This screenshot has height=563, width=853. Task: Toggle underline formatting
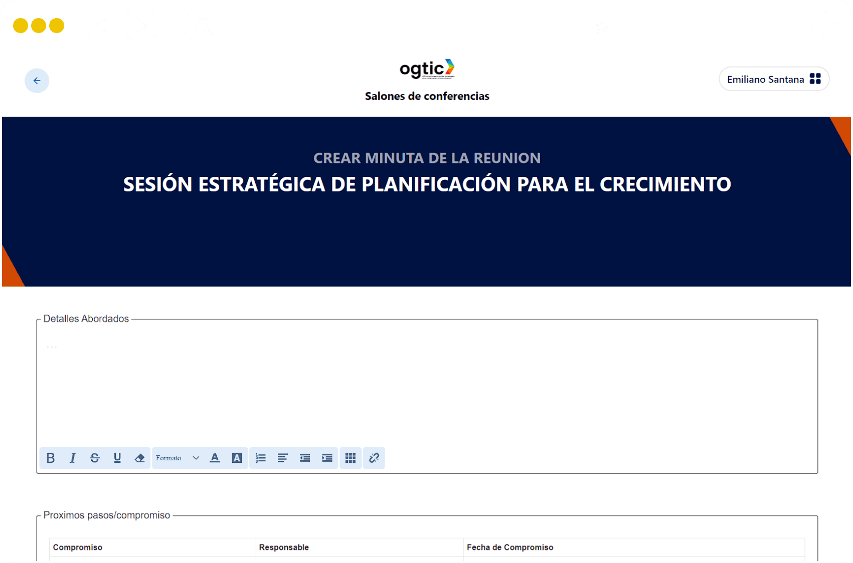click(117, 458)
